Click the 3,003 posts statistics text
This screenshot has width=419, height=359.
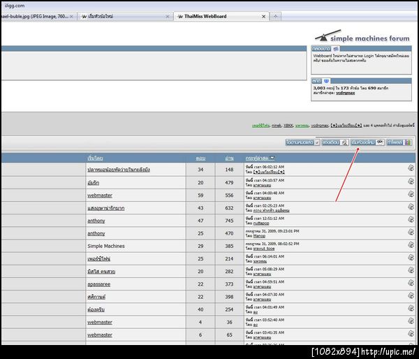(x=351, y=88)
